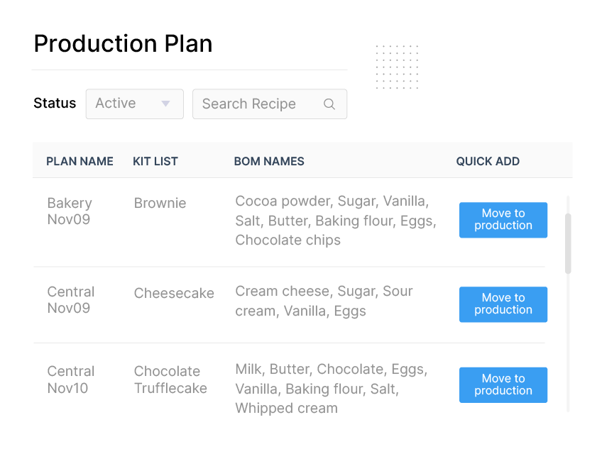
Task: Select the Central Nov10 plan row
Action: 71,380
